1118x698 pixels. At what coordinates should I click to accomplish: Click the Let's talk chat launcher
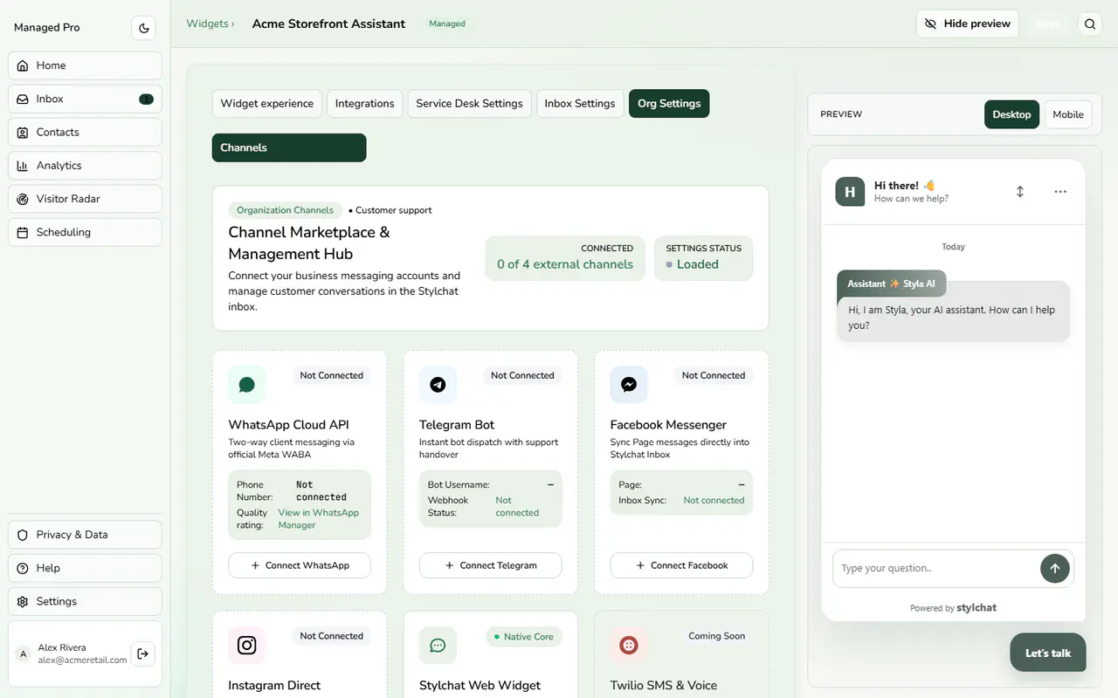pos(1048,653)
